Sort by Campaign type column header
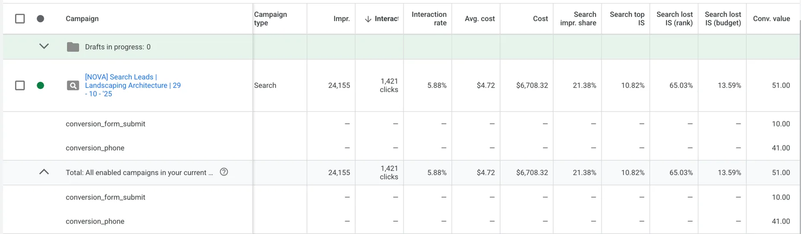Image resolution: width=801 pixels, height=234 pixels. 271,19
